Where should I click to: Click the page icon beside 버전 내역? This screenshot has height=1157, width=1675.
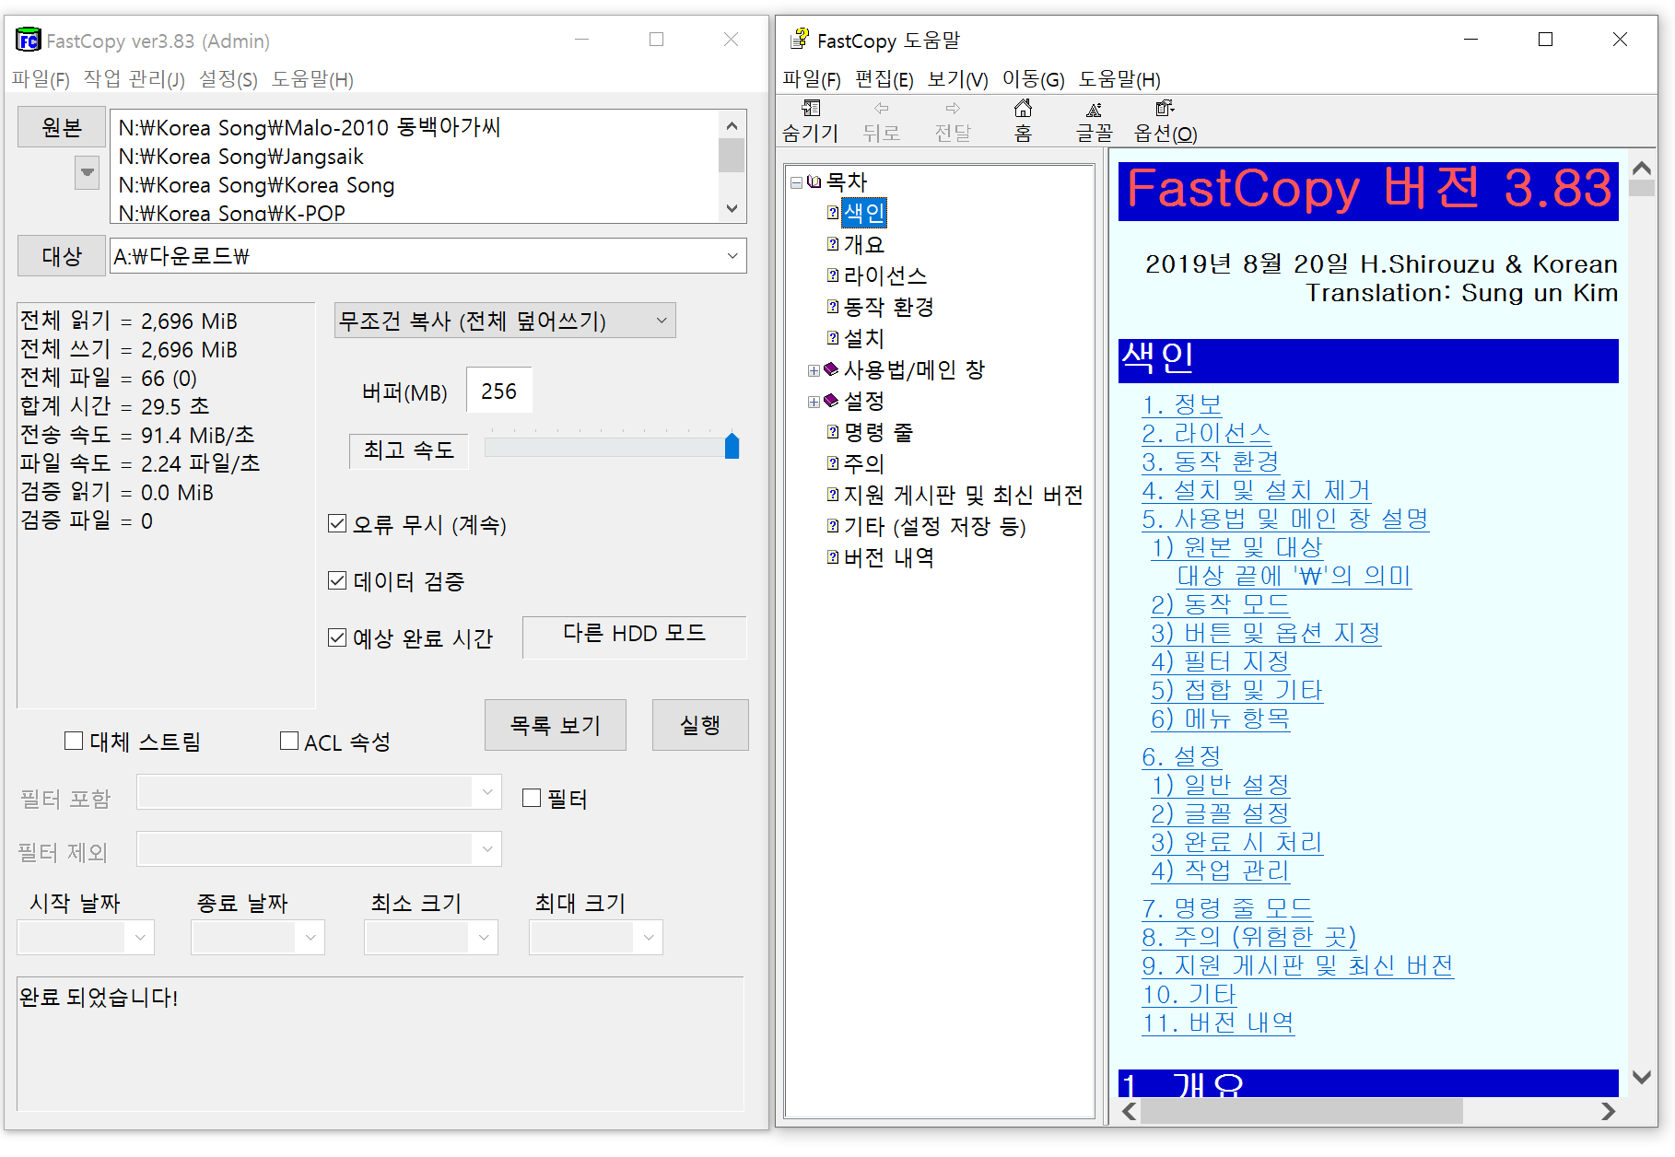coord(833,557)
